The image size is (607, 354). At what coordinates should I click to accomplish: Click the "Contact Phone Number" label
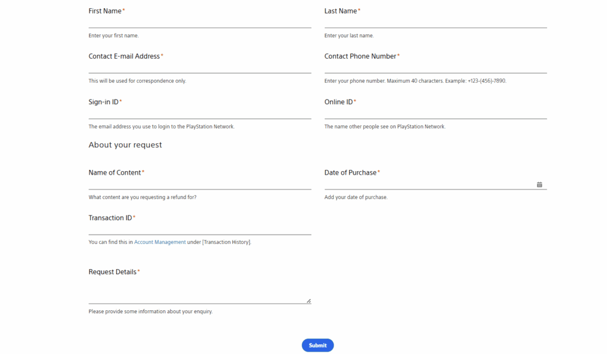click(360, 56)
